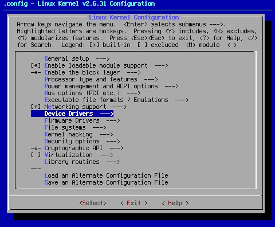
Task: Open the Virtualization submenu
Action: (x=78, y=155)
